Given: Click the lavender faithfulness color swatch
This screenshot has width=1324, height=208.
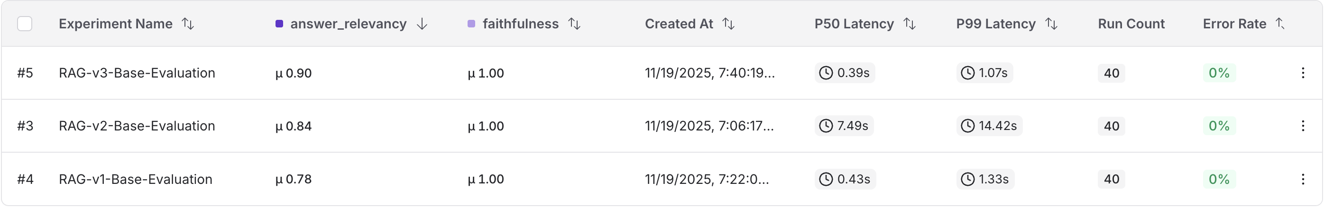Looking at the screenshot, I should coord(471,24).
